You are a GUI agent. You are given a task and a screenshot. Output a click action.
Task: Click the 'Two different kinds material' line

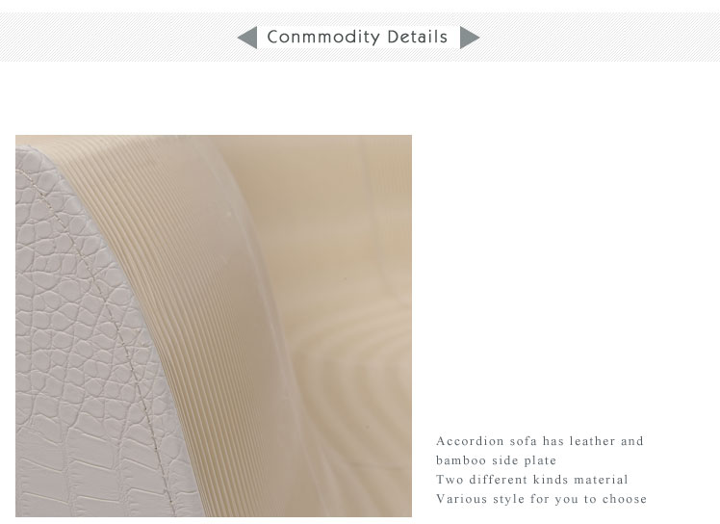(531, 480)
